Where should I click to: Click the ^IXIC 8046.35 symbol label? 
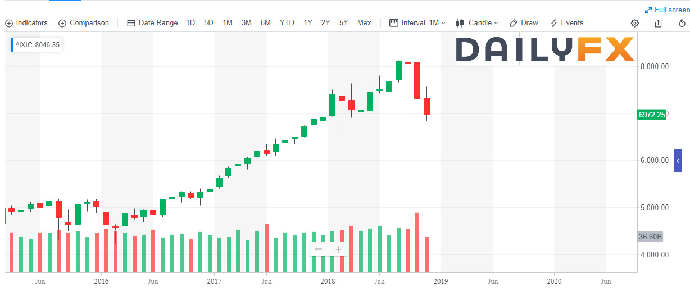(x=37, y=45)
